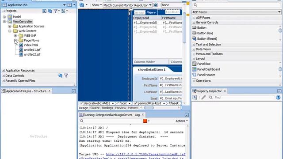Select Application154.jws - Structure tab
The width and height of the screenshot is (283, 159).
point(26,91)
